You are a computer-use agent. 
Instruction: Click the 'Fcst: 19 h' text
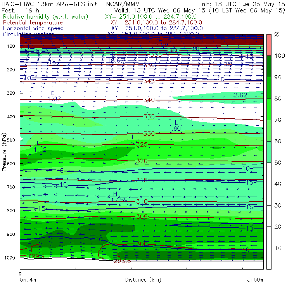20,10
